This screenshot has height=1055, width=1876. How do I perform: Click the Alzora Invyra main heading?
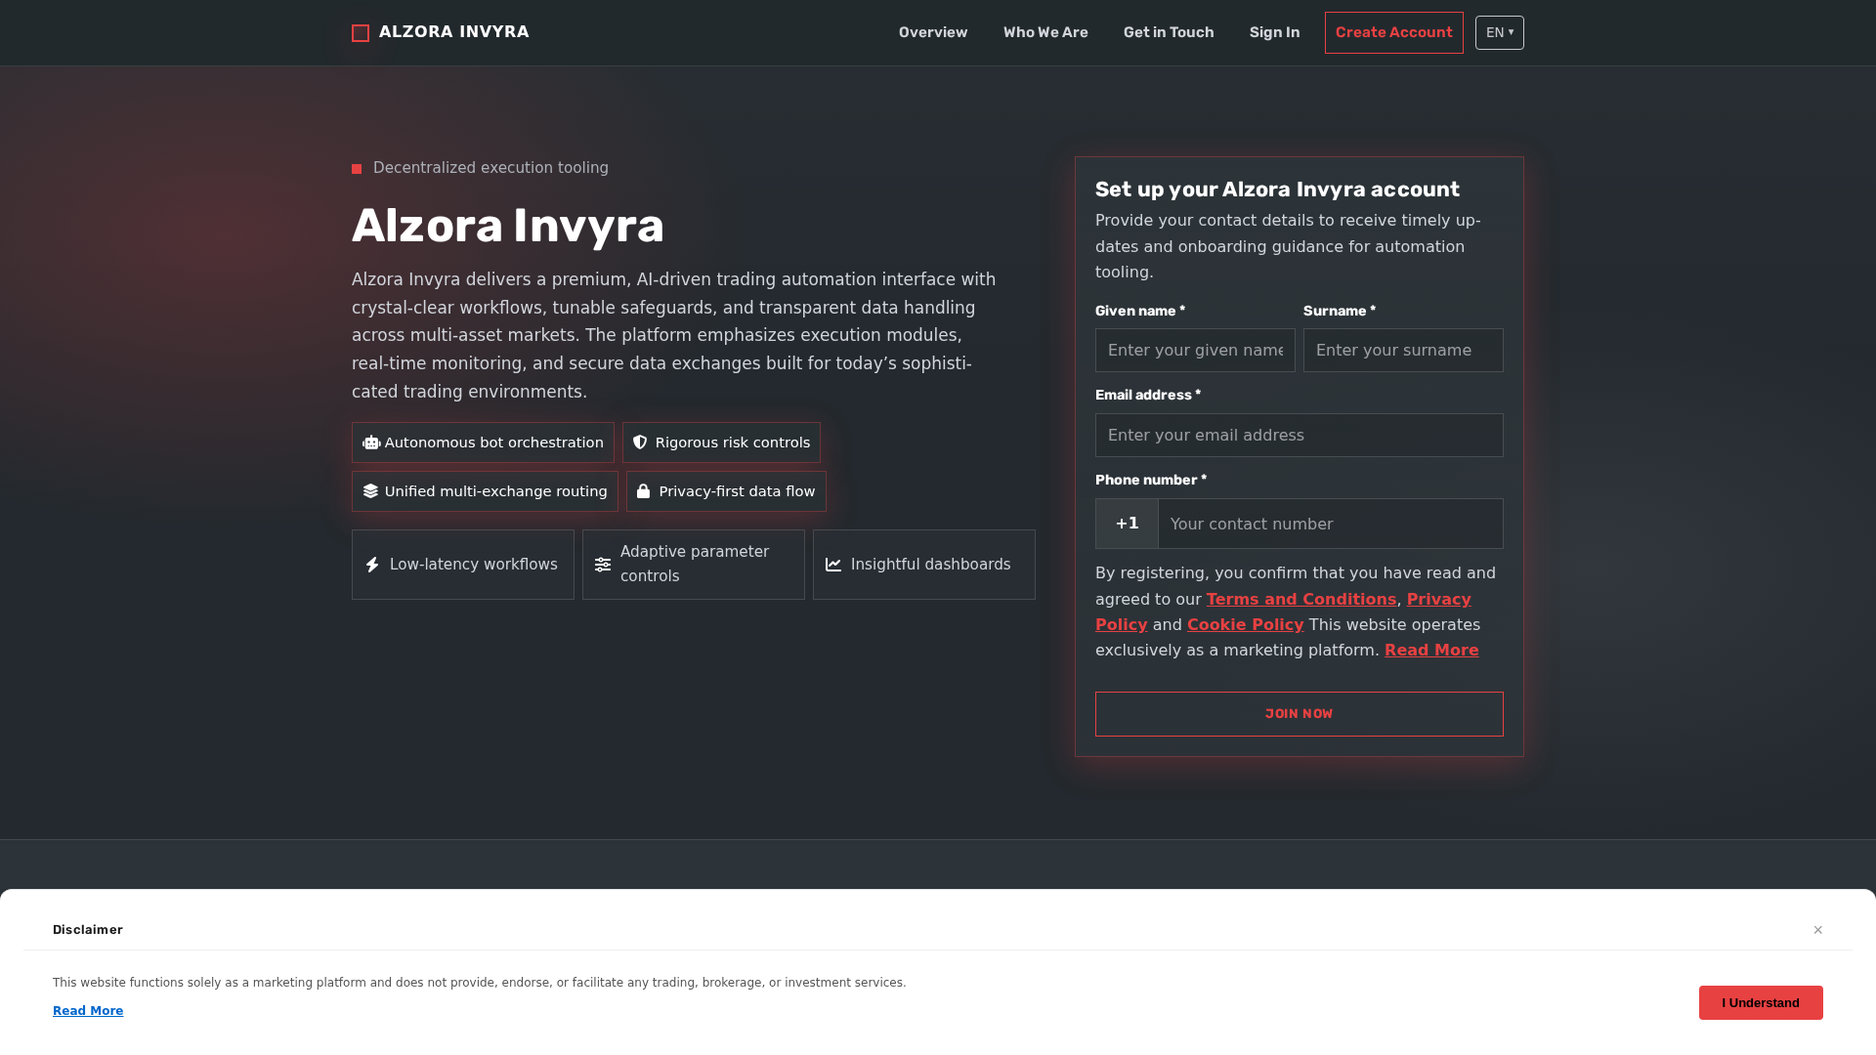pyautogui.click(x=508, y=226)
